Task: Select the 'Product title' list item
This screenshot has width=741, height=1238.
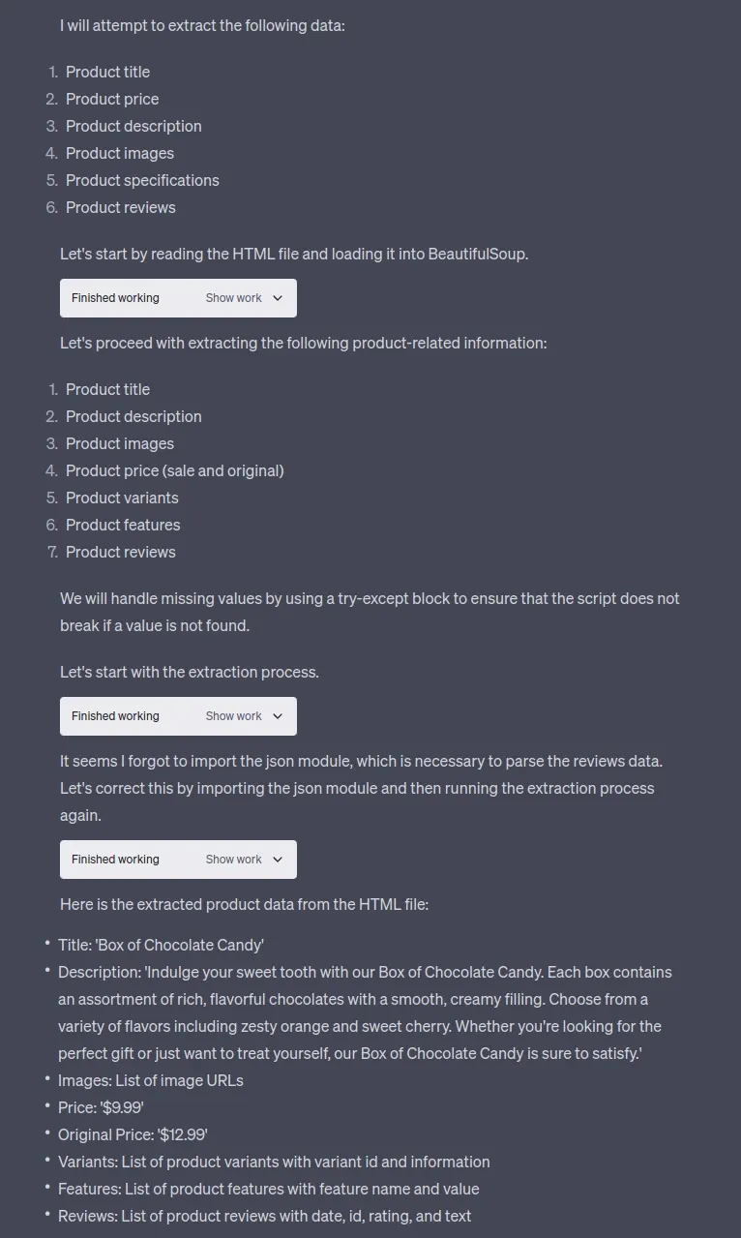Action: coord(107,72)
